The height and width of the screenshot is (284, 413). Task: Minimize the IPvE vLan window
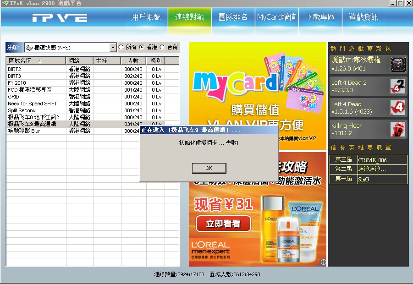coord(393,3)
